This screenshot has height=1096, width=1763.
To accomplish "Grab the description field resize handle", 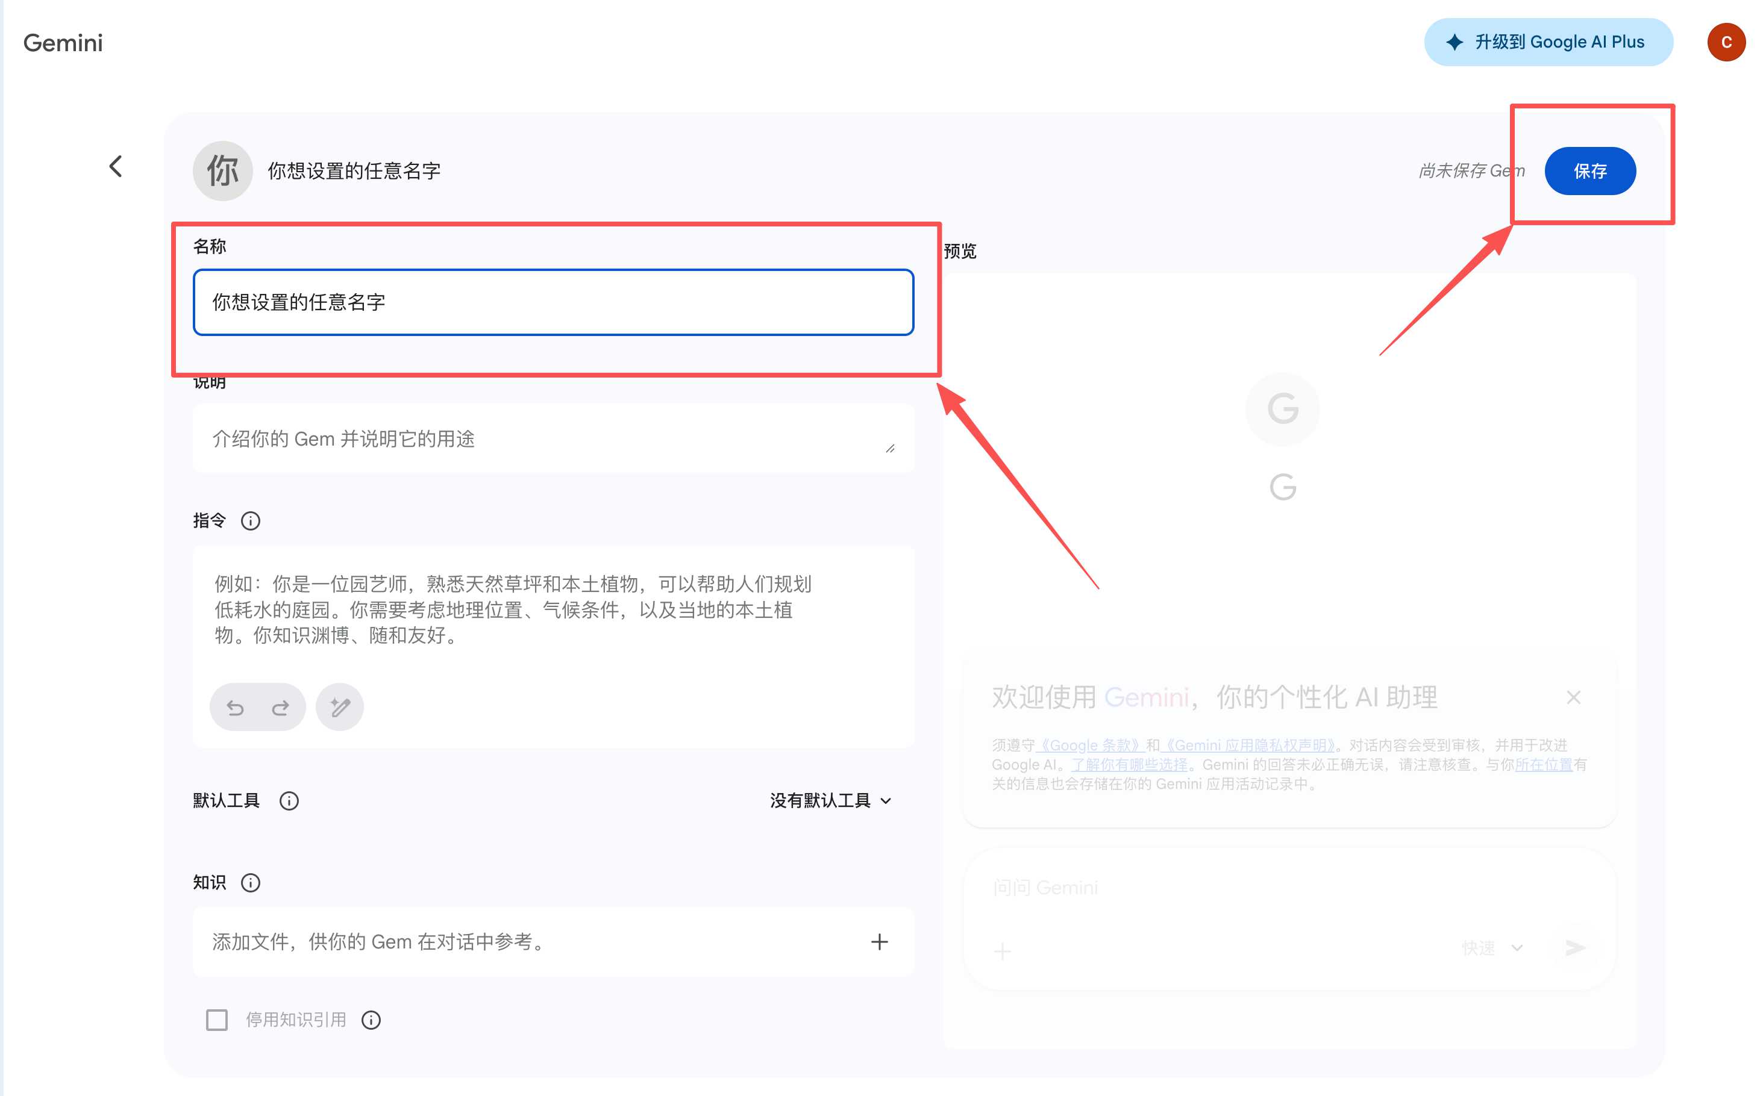I will [x=890, y=449].
